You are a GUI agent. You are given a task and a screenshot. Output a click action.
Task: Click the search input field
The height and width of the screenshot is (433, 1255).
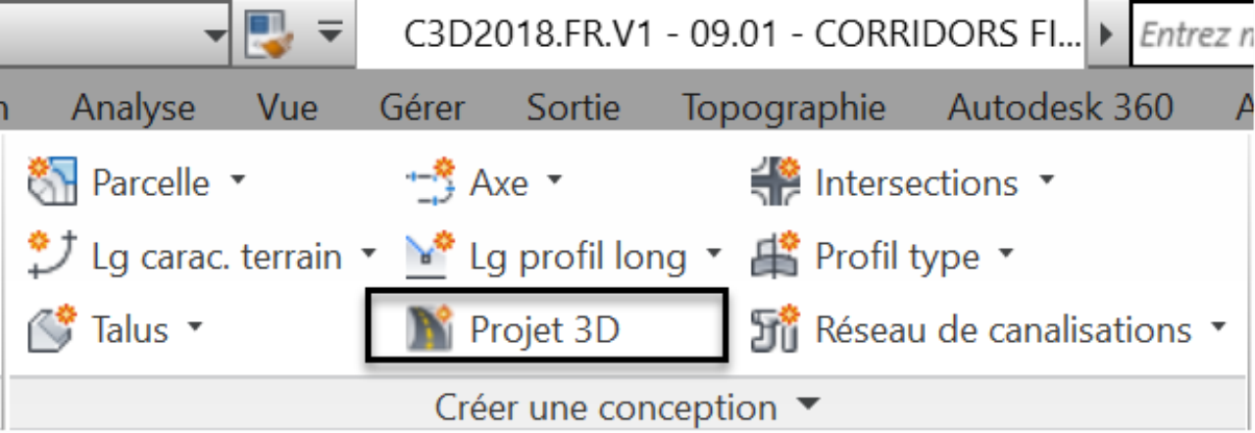point(1193,34)
